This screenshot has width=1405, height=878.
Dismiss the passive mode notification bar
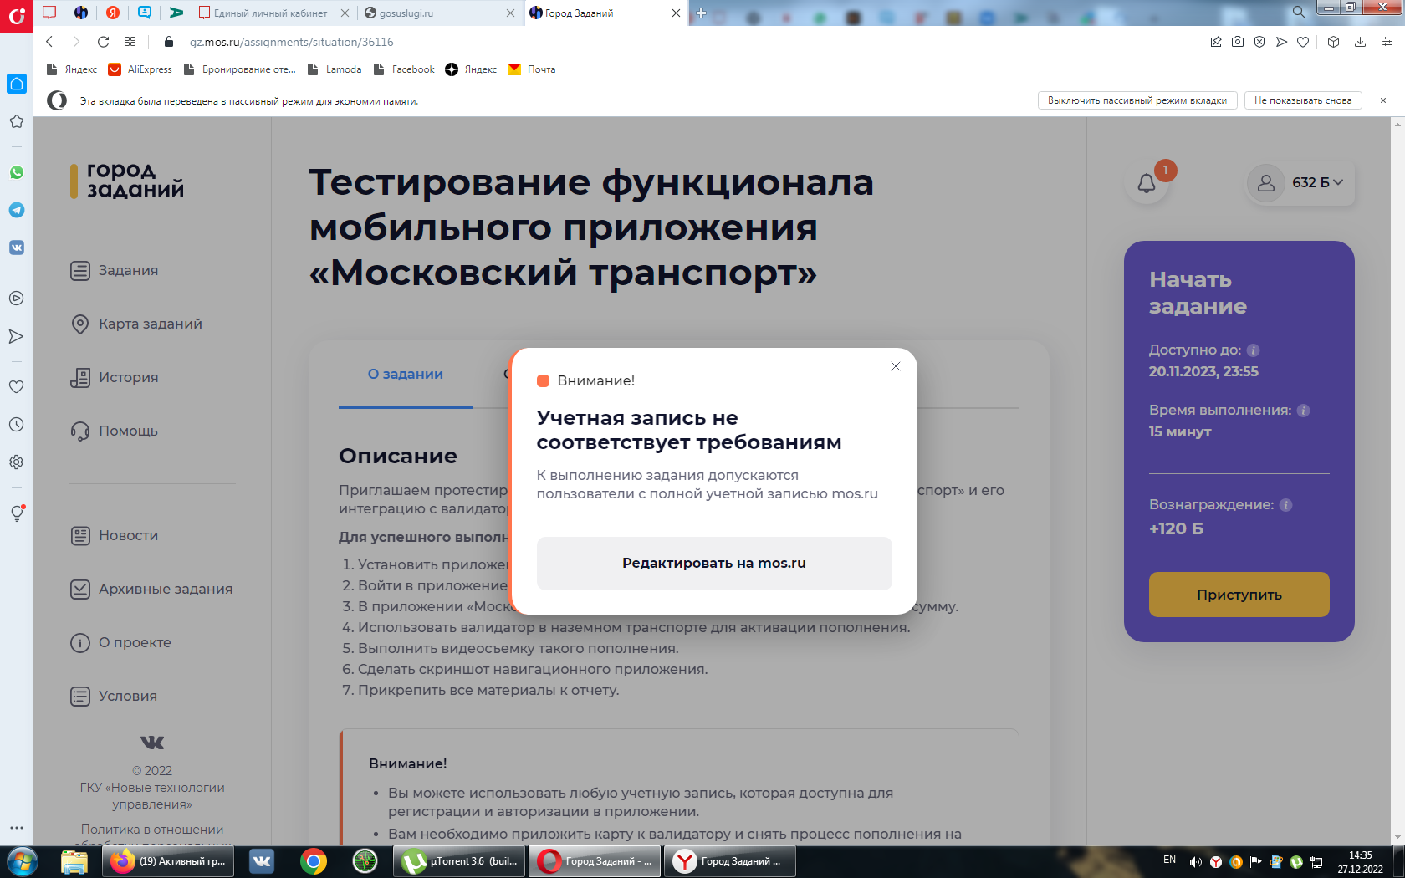pos(1383,100)
